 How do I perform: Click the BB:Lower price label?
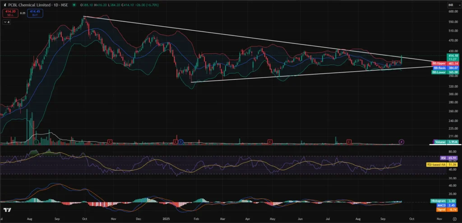coord(439,72)
